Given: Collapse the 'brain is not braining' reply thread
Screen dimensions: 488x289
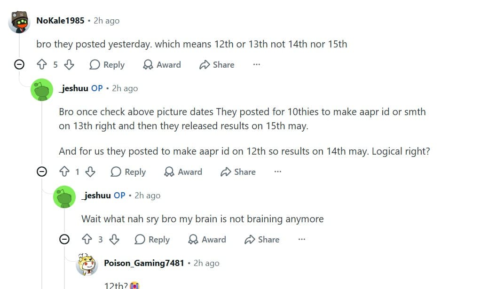Looking at the screenshot, I should (64, 239).
